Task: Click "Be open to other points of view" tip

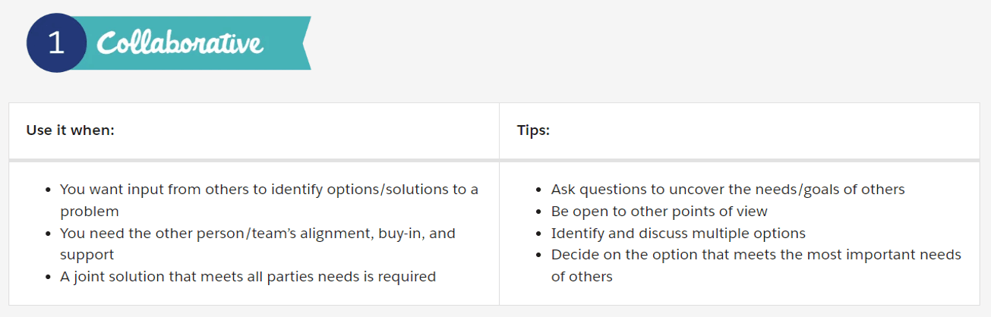Action: [x=659, y=211]
